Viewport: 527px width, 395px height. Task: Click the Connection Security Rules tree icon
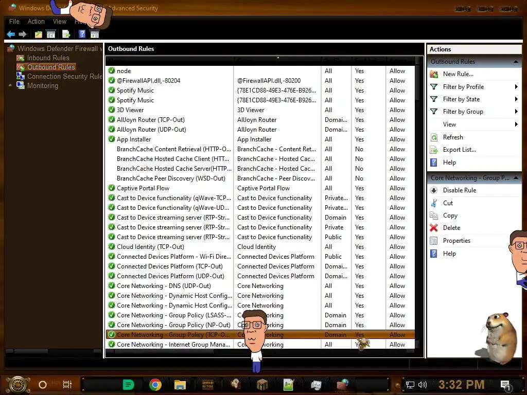pyautogui.click(x=21, y=76)
